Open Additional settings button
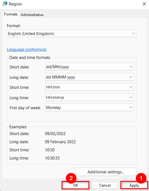The image size is (149, 191). tap(106, 172)
